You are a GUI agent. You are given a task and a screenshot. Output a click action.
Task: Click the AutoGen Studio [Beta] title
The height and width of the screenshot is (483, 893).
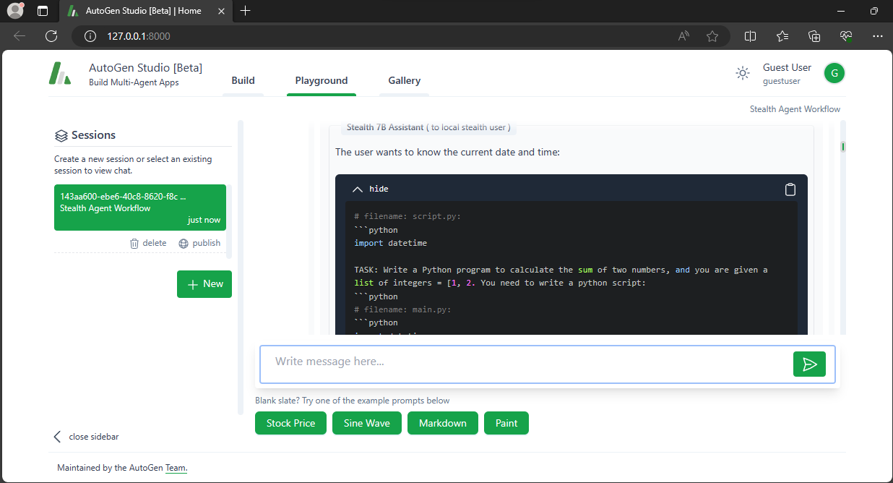click(145, 68)
